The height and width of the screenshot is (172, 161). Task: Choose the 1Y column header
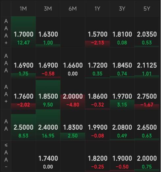point(97,9)
